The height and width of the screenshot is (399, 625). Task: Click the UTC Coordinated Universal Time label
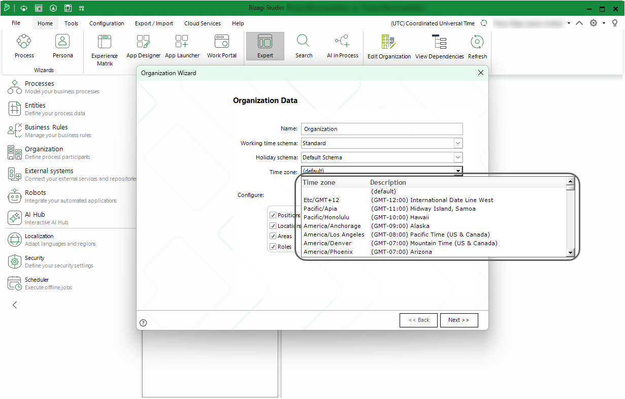click(433, 23)
